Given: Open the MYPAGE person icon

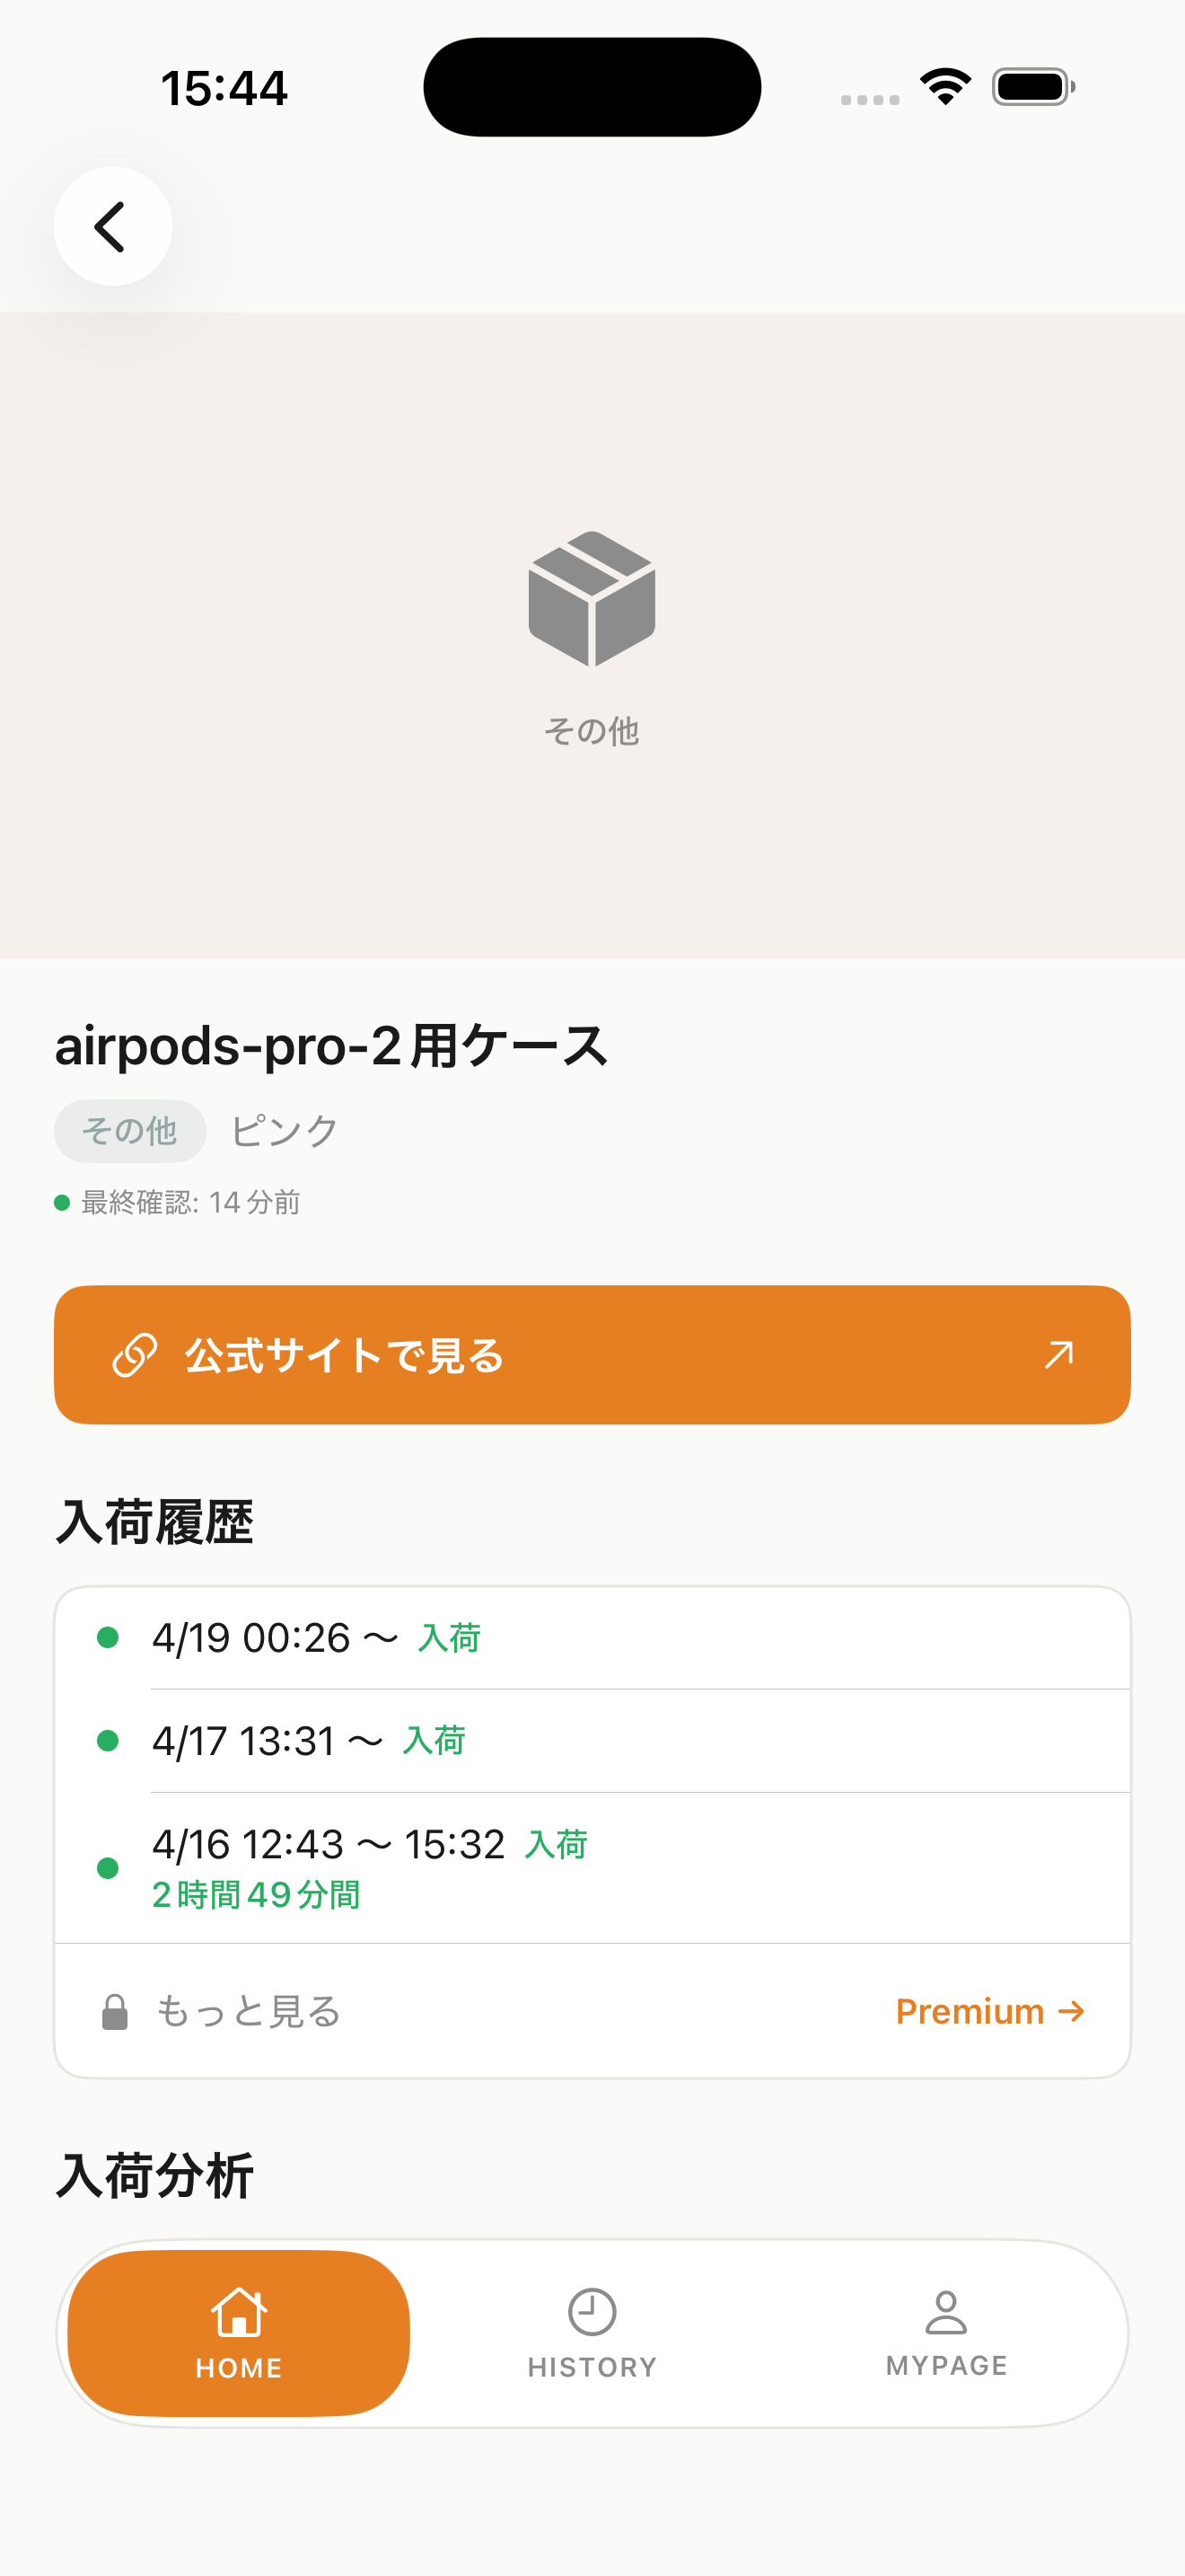Looking at the screenshot, I should (x=945, y=2312).
